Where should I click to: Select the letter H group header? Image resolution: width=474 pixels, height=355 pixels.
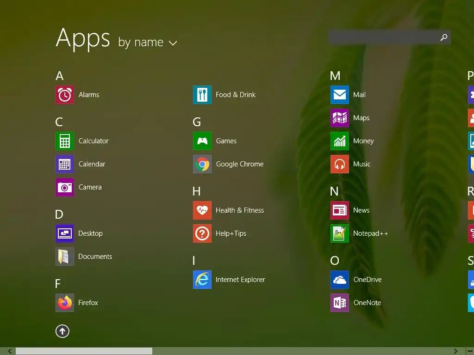pyautogui.click(x=196, y=191)
